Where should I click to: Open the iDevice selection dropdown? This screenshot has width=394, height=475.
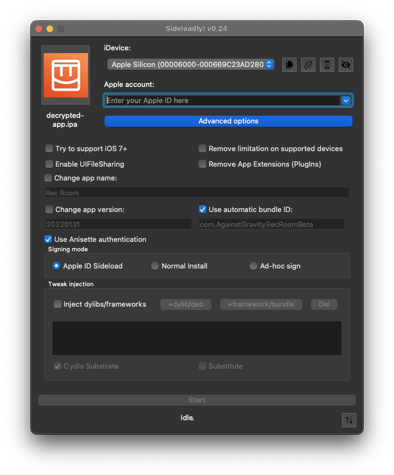(191, 65)
